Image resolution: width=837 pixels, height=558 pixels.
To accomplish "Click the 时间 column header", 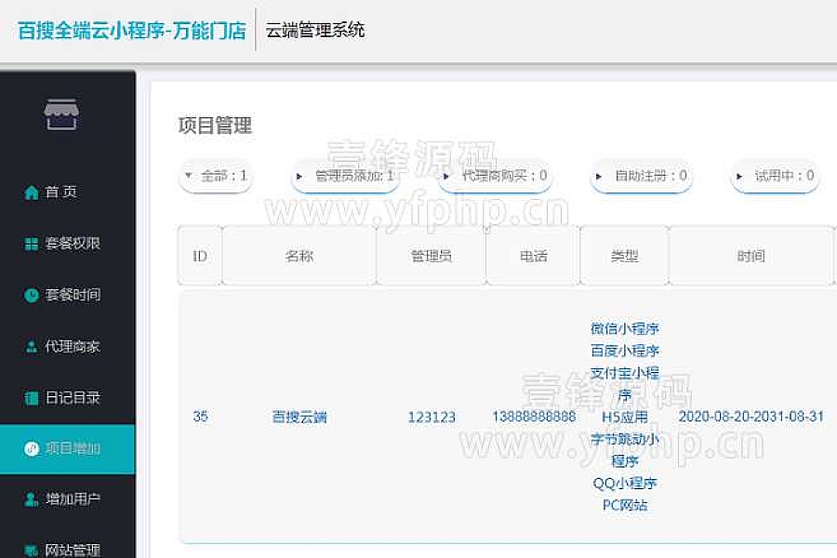I will pyautogui.click(x=751, y=257).
